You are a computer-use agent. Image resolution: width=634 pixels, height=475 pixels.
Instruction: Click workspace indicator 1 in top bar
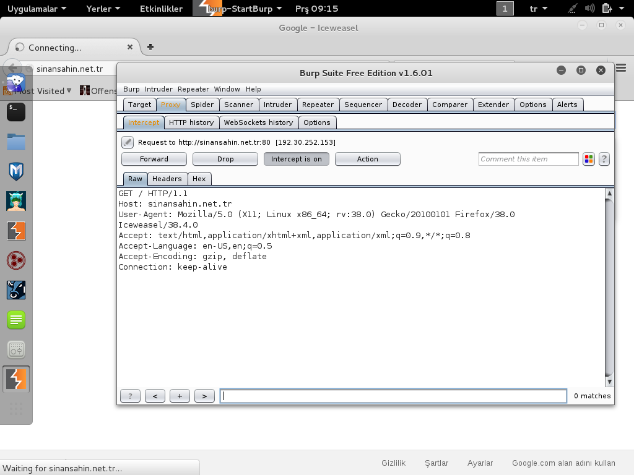[x=505, y=9]
